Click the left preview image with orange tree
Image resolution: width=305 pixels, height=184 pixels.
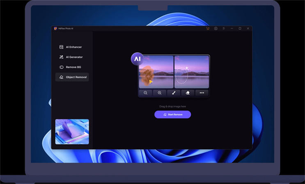(156, 72)
